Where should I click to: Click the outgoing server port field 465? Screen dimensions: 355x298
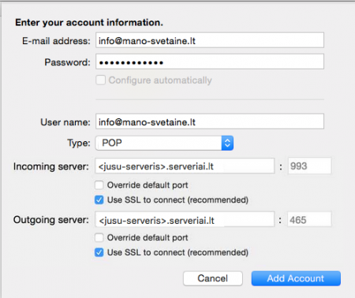[x=309, y=219]
